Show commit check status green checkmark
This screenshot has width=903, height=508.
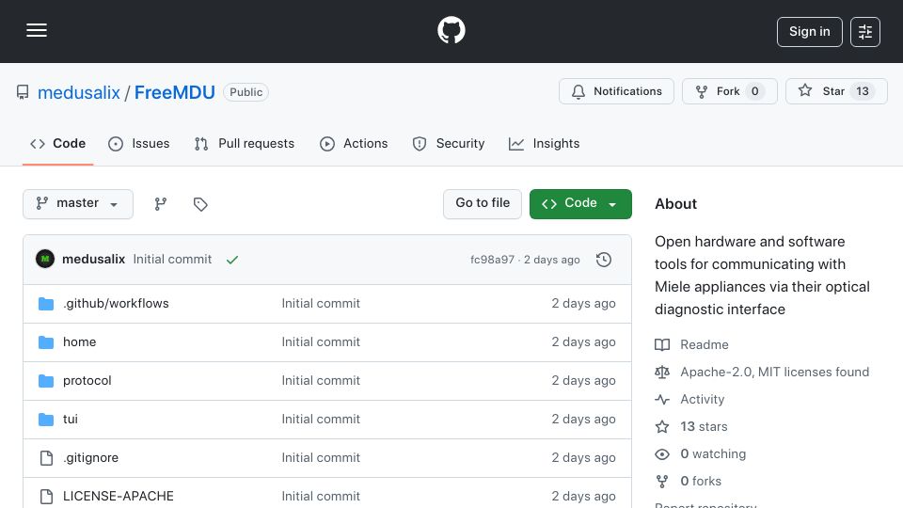pos(232,260)
